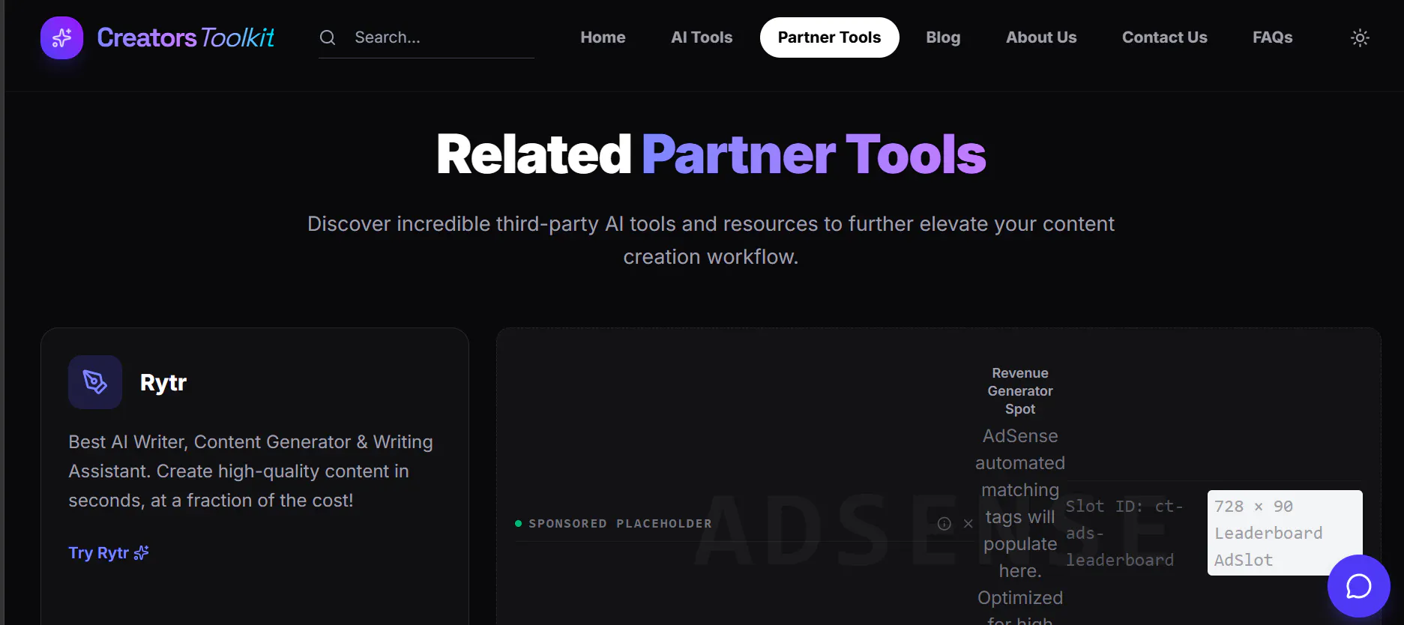Click the Discover incredible third-party AI tools subtitle
The height and width of the screenshot is (625, 1404).
[711, 240]
